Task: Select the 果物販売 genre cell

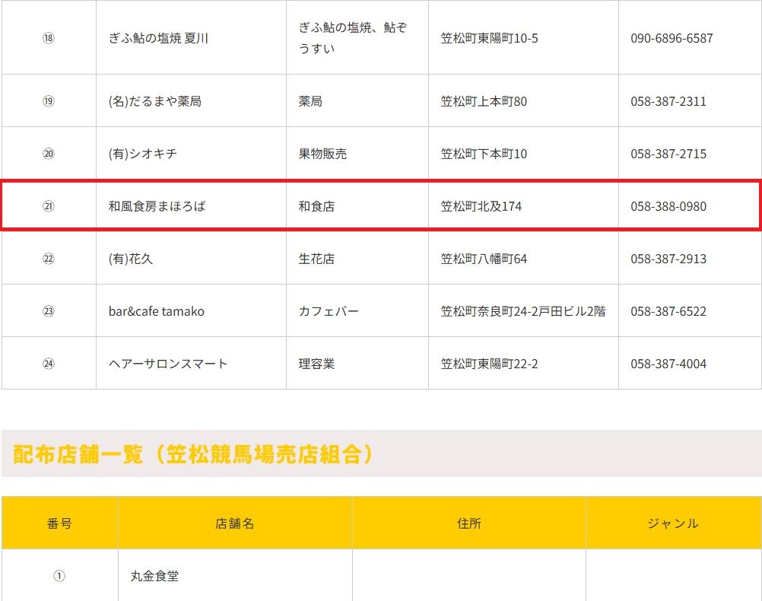Action: (322, 154)
